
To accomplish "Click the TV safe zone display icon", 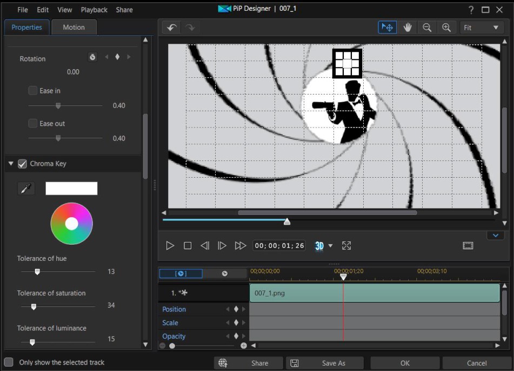I will (468, 246).
